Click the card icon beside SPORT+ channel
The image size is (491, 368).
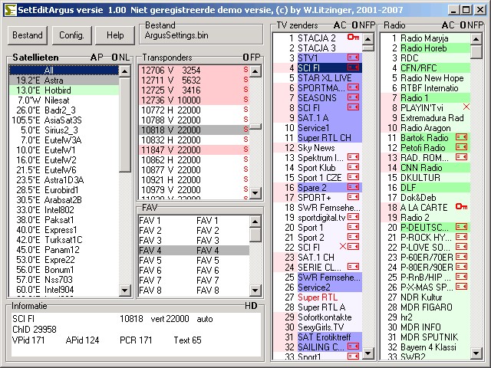pos(354,197)
